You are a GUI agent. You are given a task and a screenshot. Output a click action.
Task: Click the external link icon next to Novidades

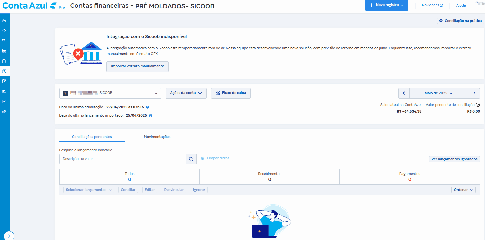pos(441,5)
